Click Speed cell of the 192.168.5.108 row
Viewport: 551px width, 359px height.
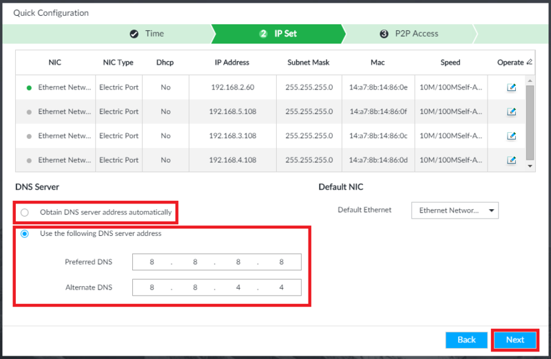coord(451,111)
